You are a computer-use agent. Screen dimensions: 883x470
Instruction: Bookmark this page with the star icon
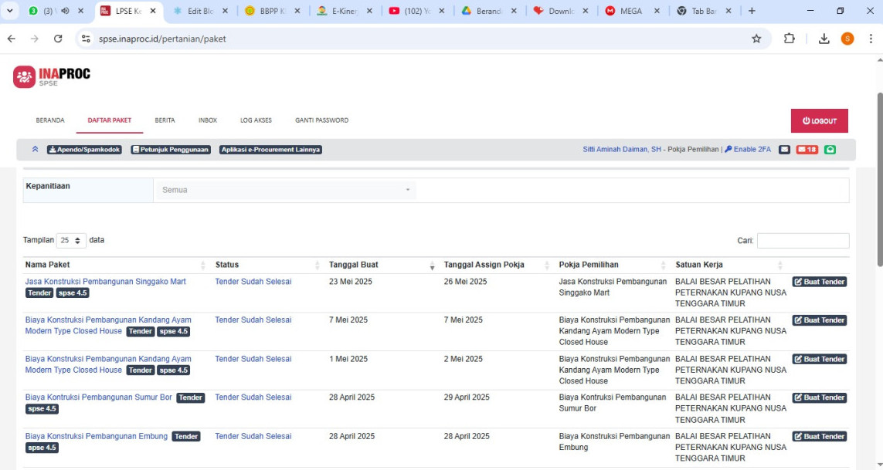756,39
